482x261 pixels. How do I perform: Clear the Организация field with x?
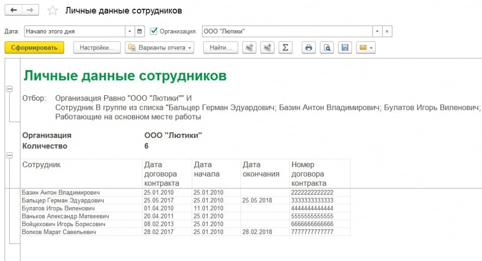(387, 32)
